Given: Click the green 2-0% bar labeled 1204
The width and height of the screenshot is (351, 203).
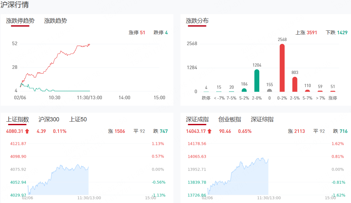Looking at the screenshot, I should (x=257, y=81).
